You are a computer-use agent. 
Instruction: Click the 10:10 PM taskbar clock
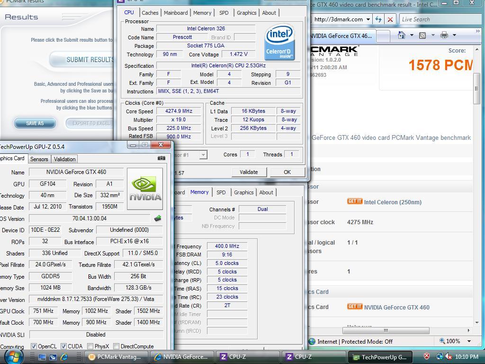click(467, 356)
